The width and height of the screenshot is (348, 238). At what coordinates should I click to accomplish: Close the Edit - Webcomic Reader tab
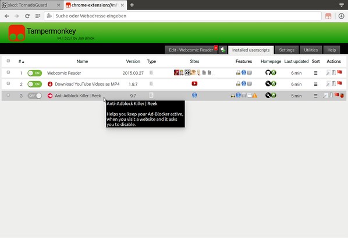pyautogui.click(x=216, y=48)
